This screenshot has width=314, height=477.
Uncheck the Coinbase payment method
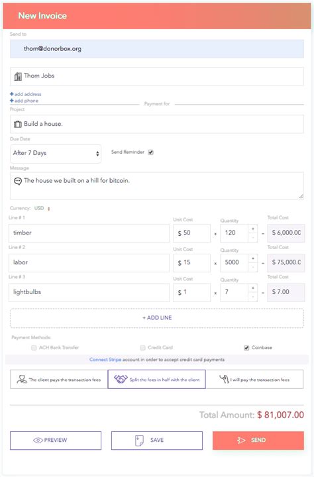coord(246,348)
